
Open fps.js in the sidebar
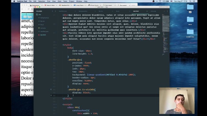coord(42,24)
